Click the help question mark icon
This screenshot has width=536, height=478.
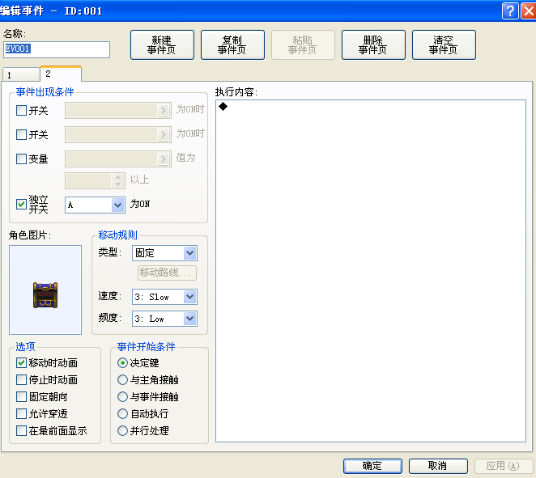pyautogui.click(x=510, y=11)
